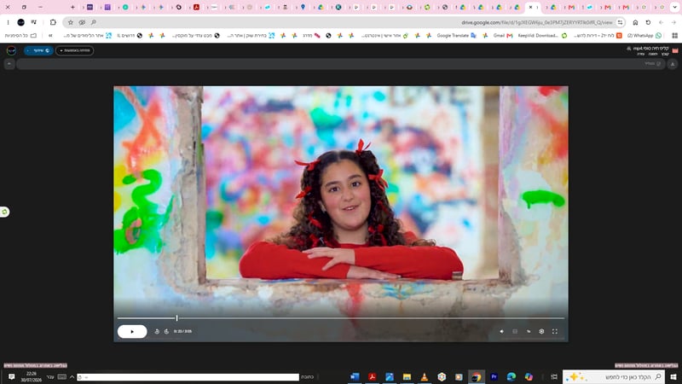
Task: Click the video progress bar handle
Action: (x=177, y=318)
